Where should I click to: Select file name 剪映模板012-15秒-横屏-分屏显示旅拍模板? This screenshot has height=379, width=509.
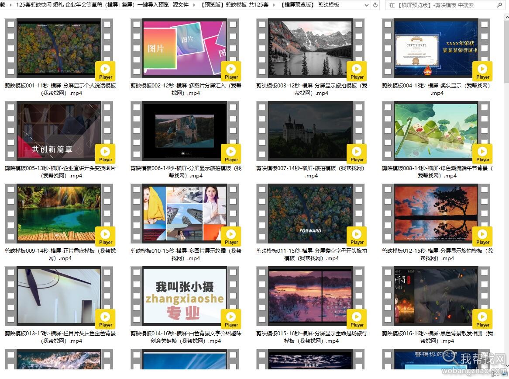coord(437,254)
